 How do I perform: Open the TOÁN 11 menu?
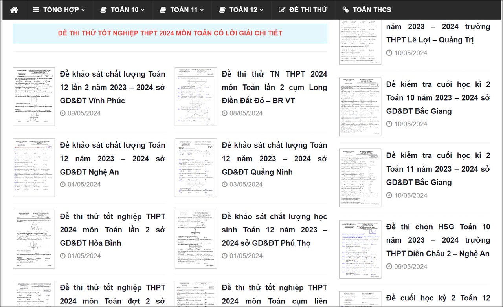click(182, 10)
